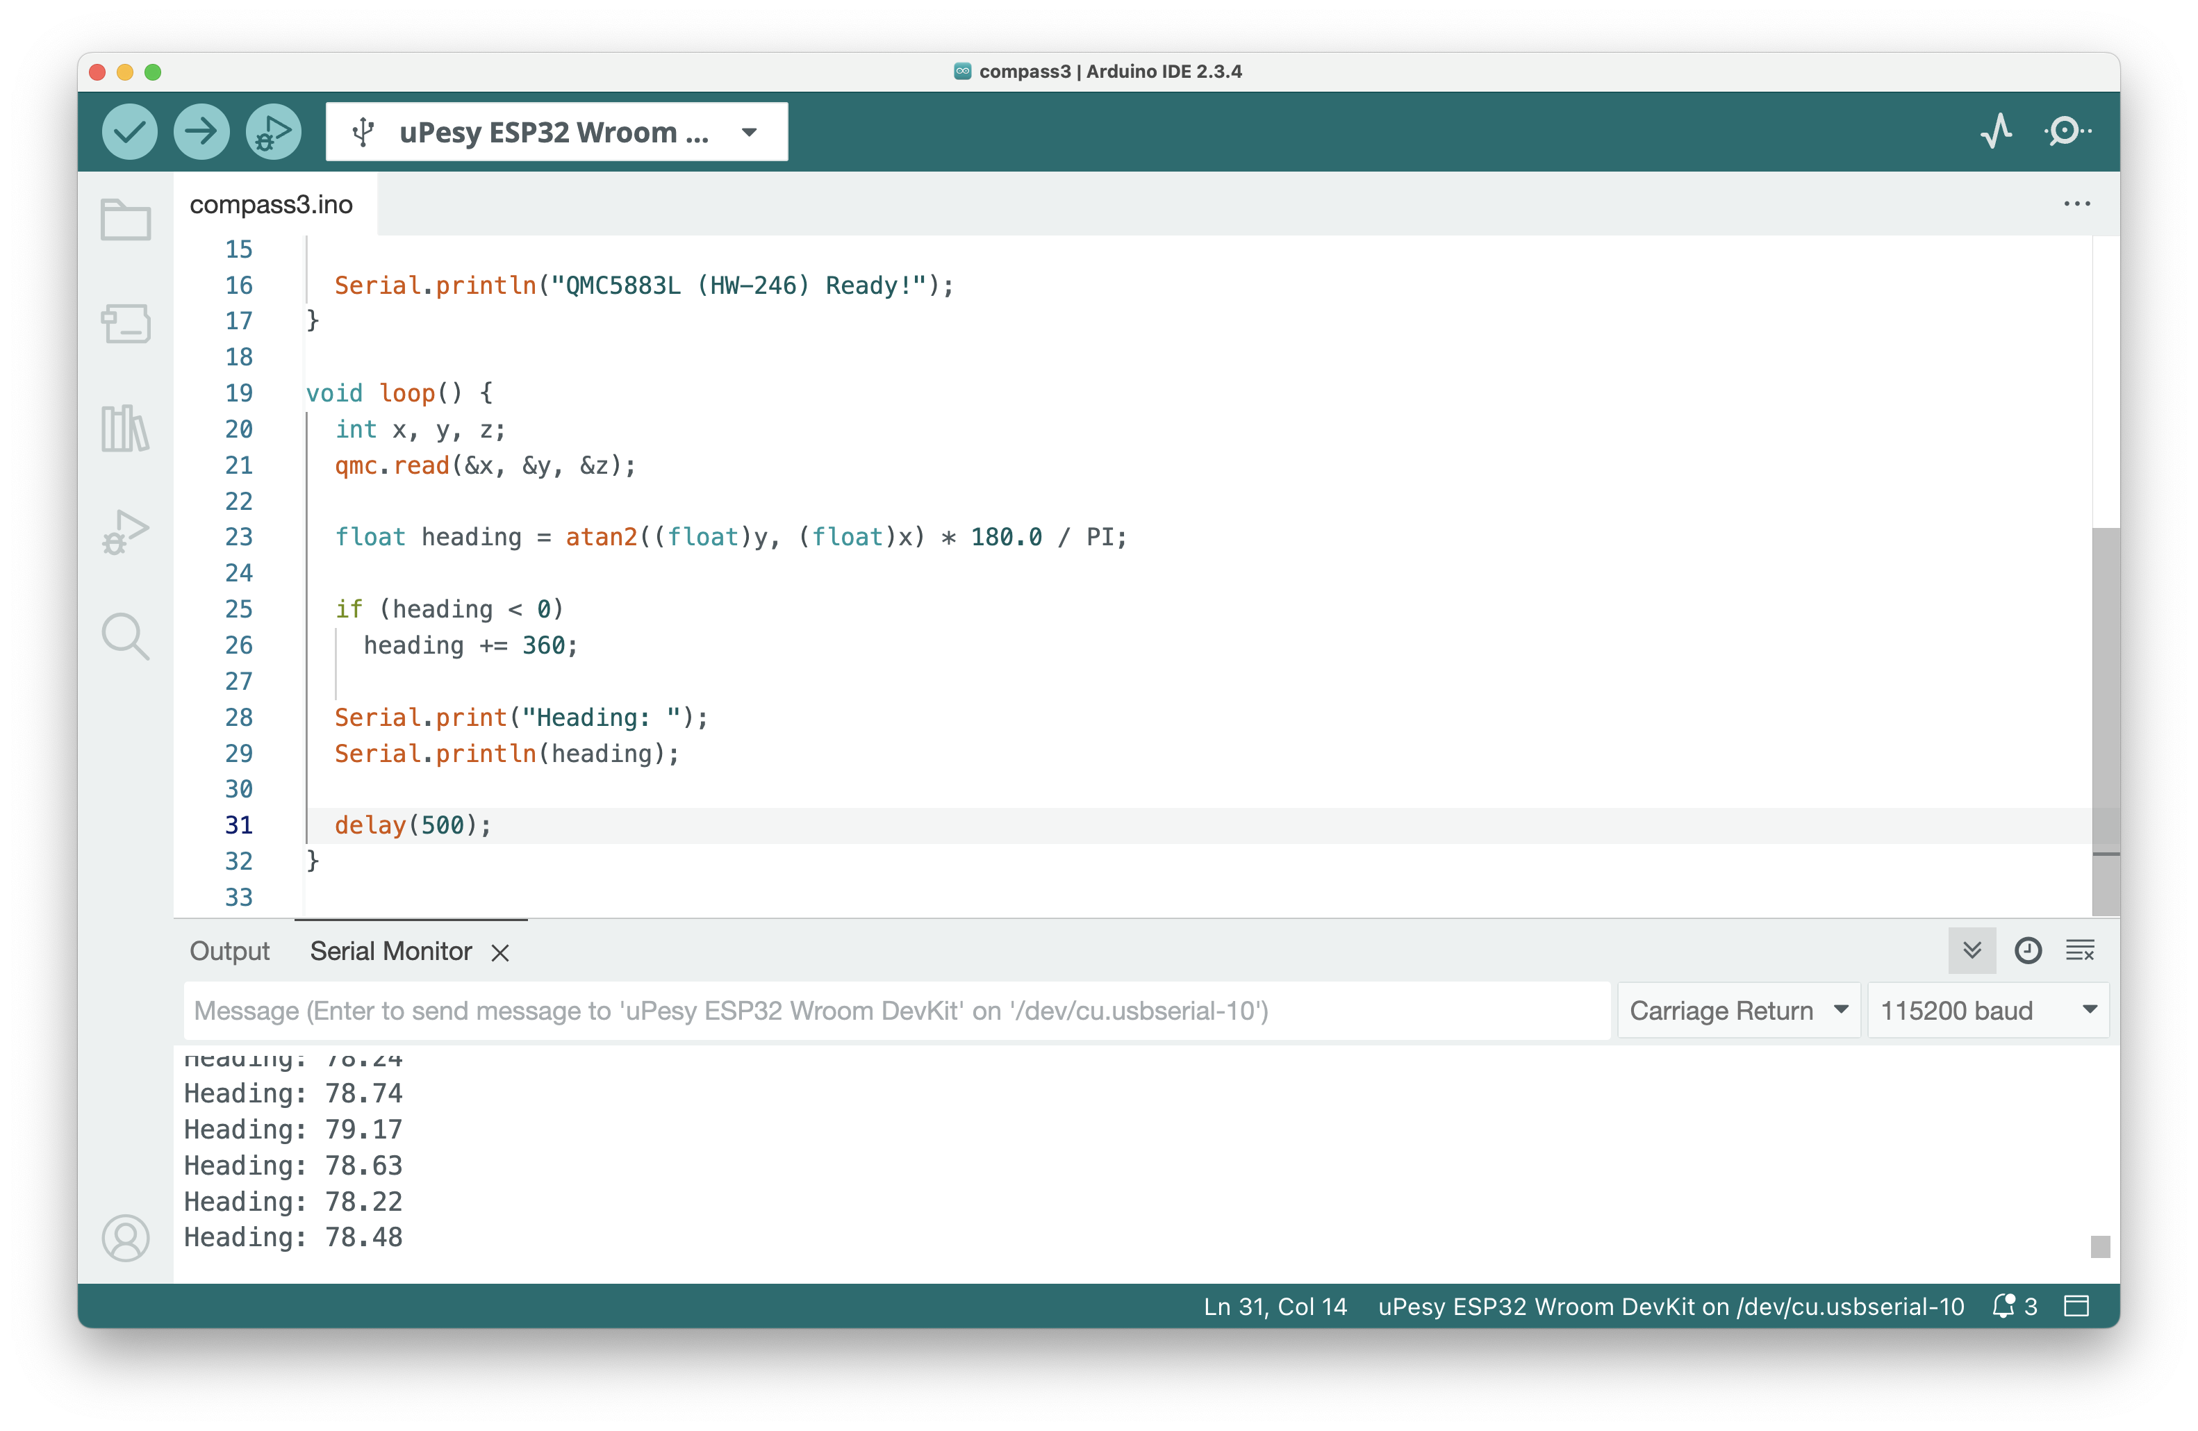
Task: Clear the Serial Monitor output
Action: (2081, 951)
